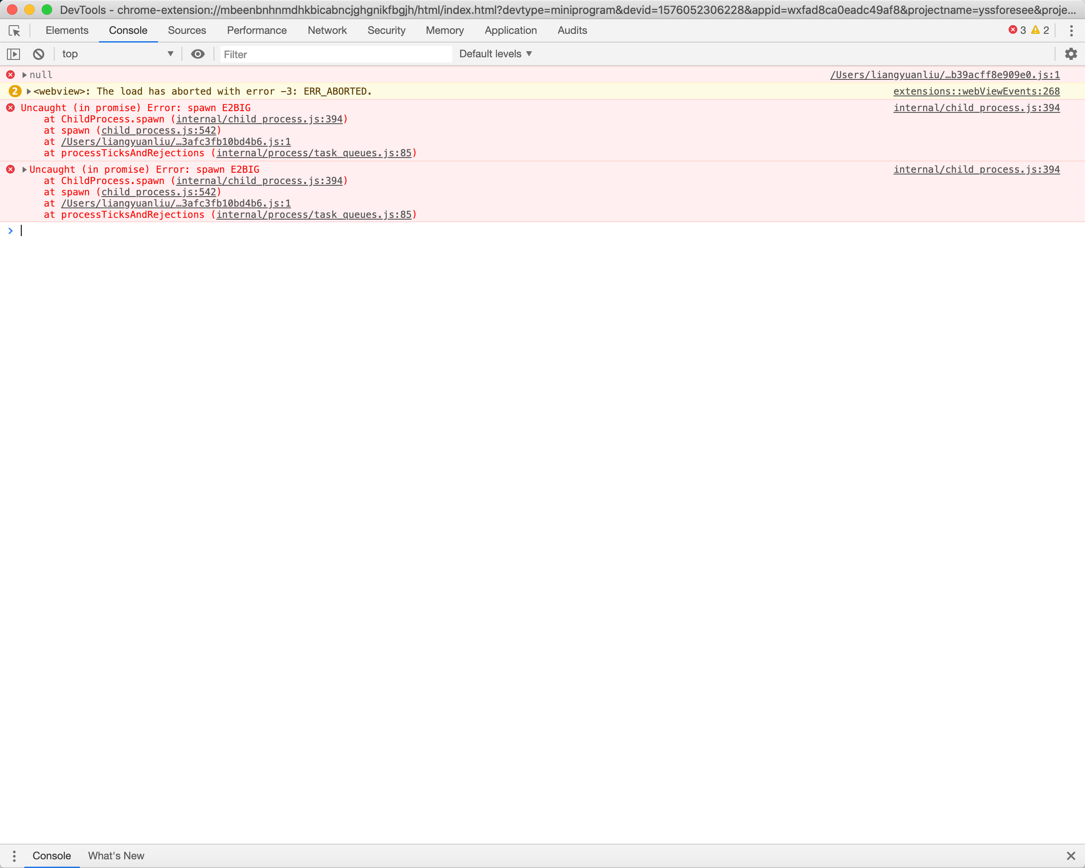The width and height of the screenshot is (1085, 868).
Task: Click the inspect element picker icon
Action: 14,31
